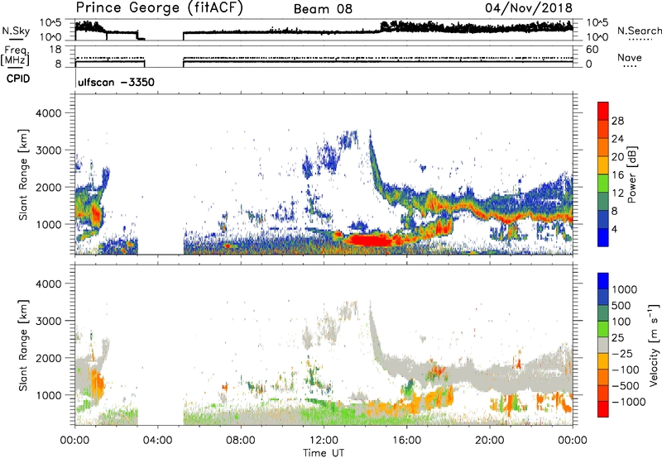Click the '12:00' time tick label
This screenshot has height=458, width=662.
pyautogui.click(x=324, y=441)
